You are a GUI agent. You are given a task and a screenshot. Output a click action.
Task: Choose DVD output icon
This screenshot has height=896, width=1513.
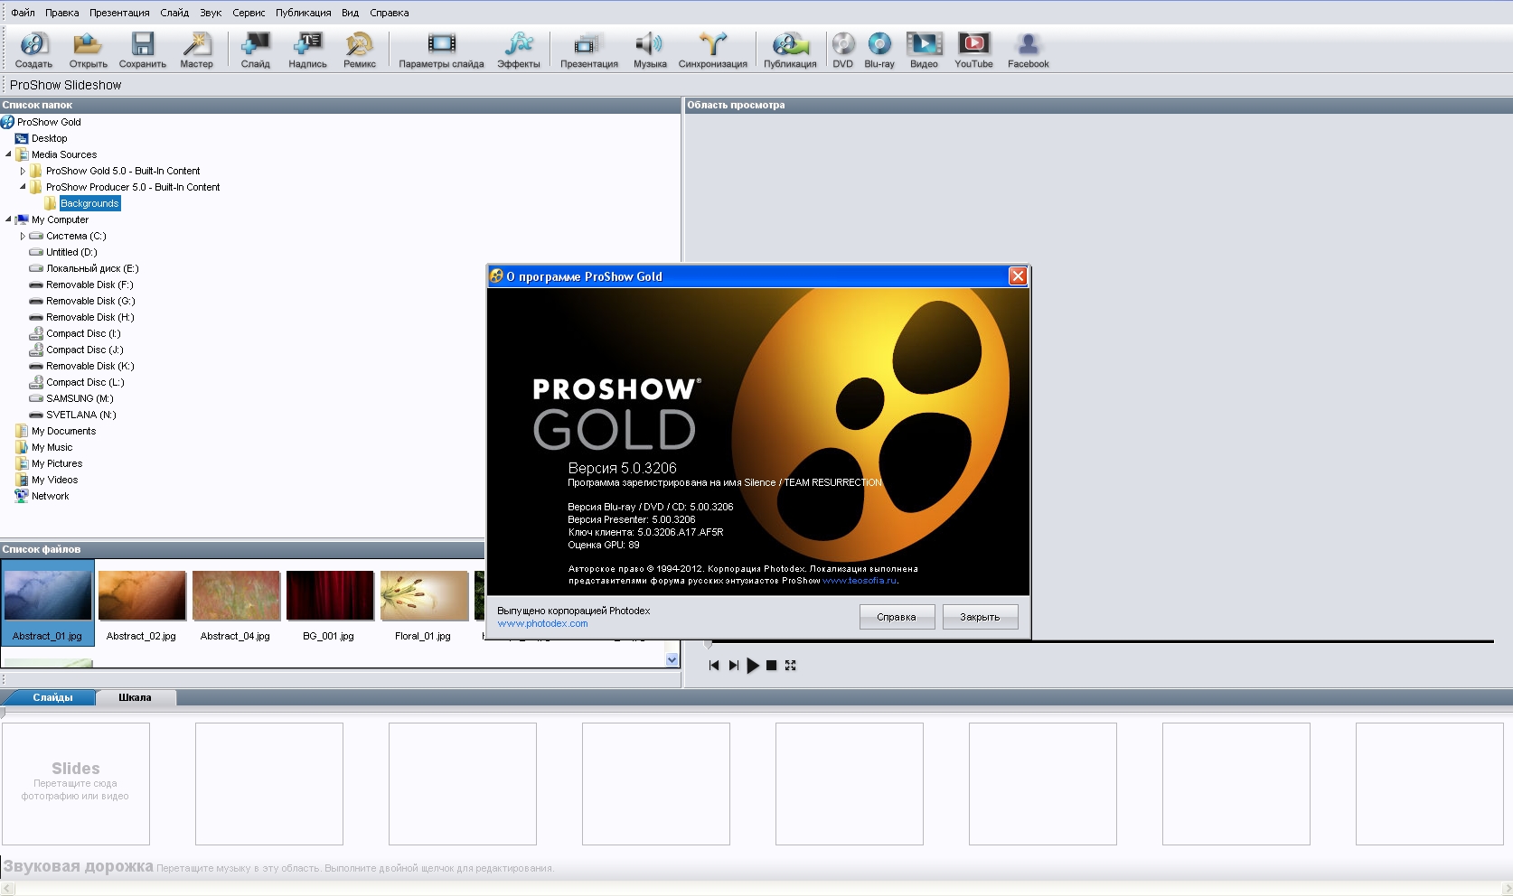coord(843,50)
